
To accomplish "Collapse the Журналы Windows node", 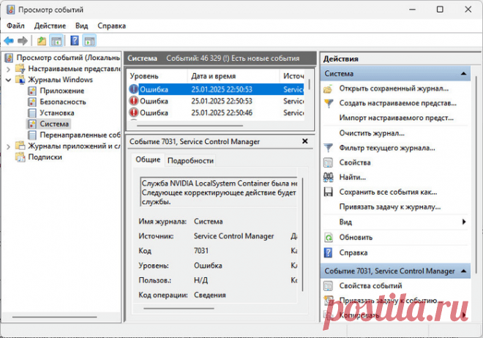I will (x=8, y=80).
